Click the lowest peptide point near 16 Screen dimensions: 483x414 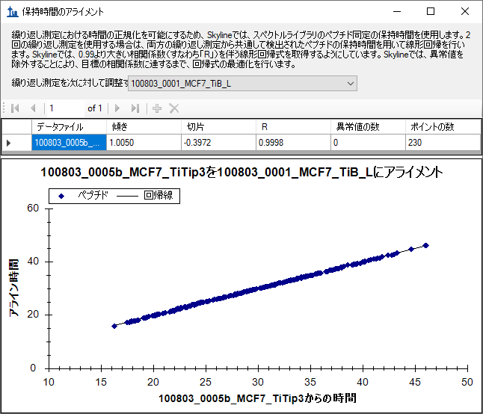click(x=114, y=326)
